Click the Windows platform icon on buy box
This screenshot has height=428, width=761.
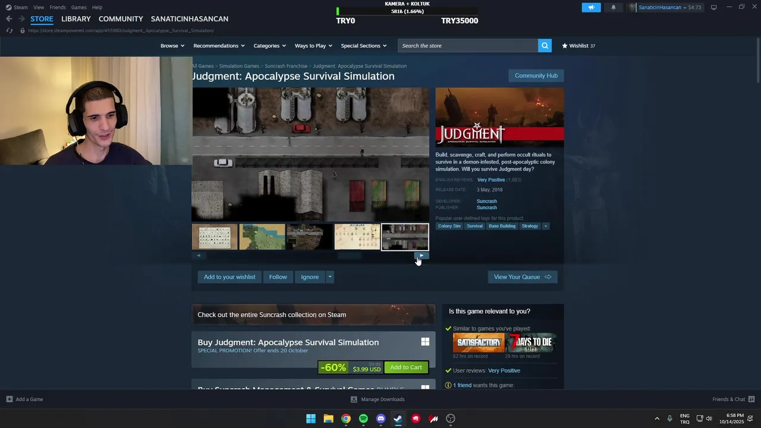pos(425,342)
